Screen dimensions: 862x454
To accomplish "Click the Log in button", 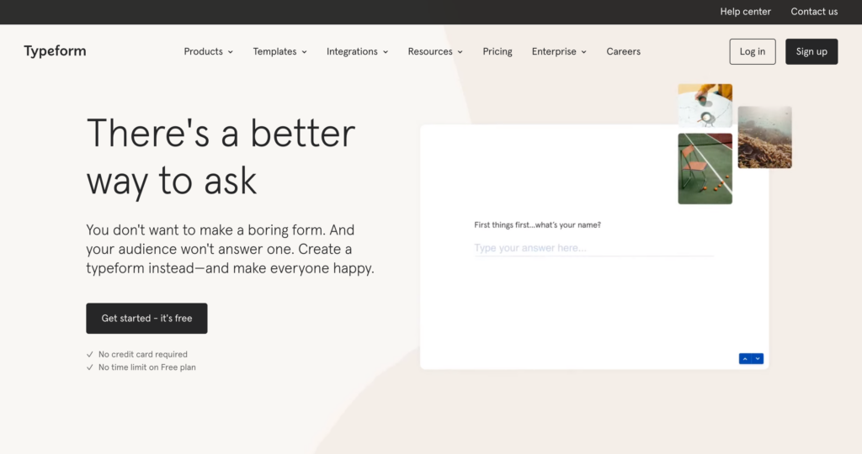I will tap(753, 51).
